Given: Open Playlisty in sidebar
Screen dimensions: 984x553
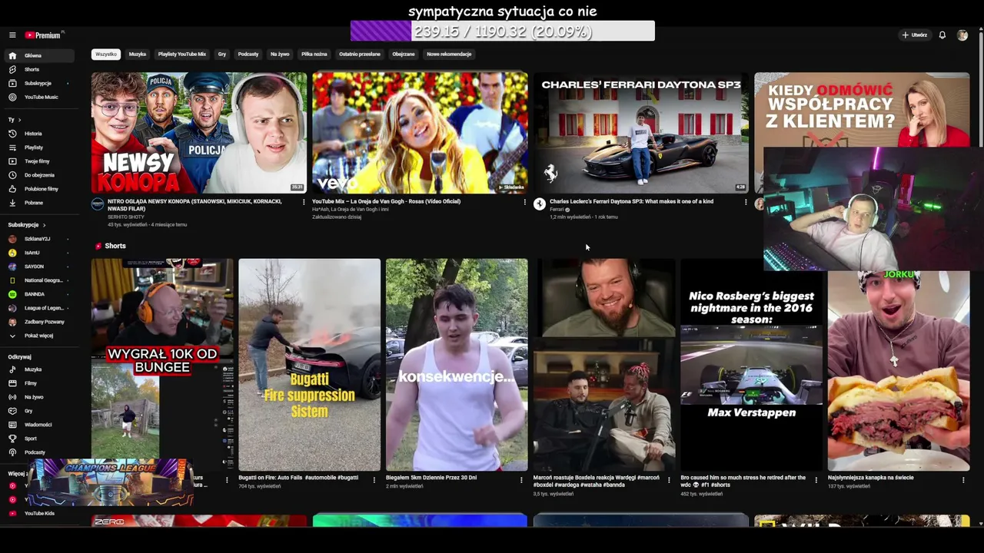Looking at the screenshot, I should 38,147.
